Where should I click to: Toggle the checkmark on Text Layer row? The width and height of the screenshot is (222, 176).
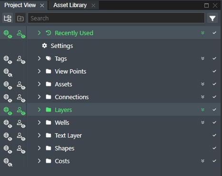tap(214, 135)
